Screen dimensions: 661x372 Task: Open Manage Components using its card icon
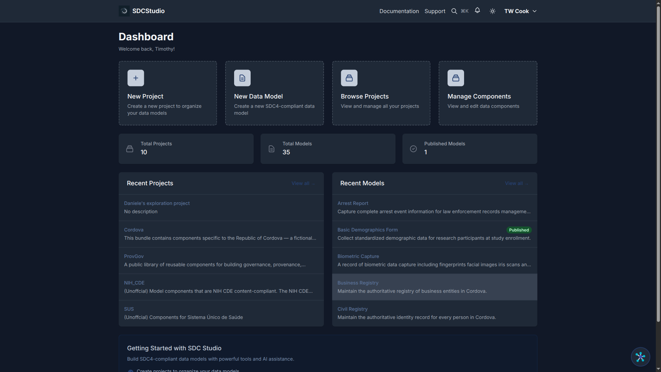point(455,78)
